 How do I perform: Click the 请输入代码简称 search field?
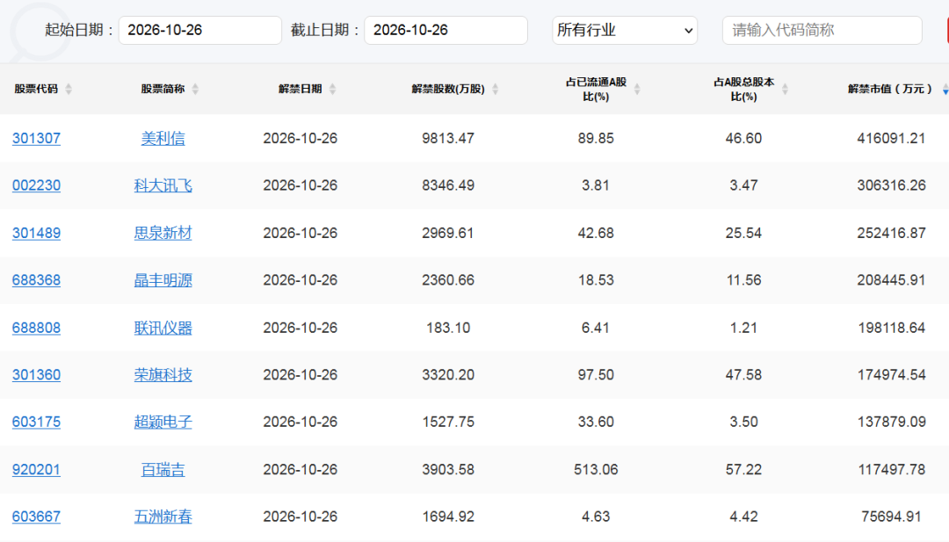point(822,30)
